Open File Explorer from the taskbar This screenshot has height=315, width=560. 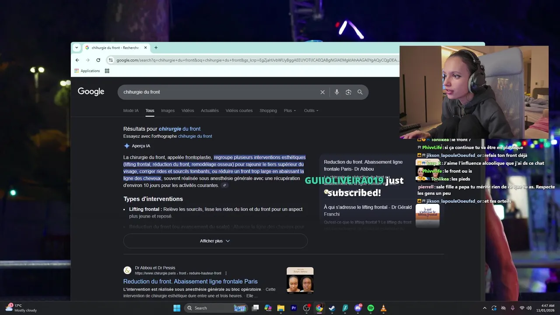tap(281, 308)
